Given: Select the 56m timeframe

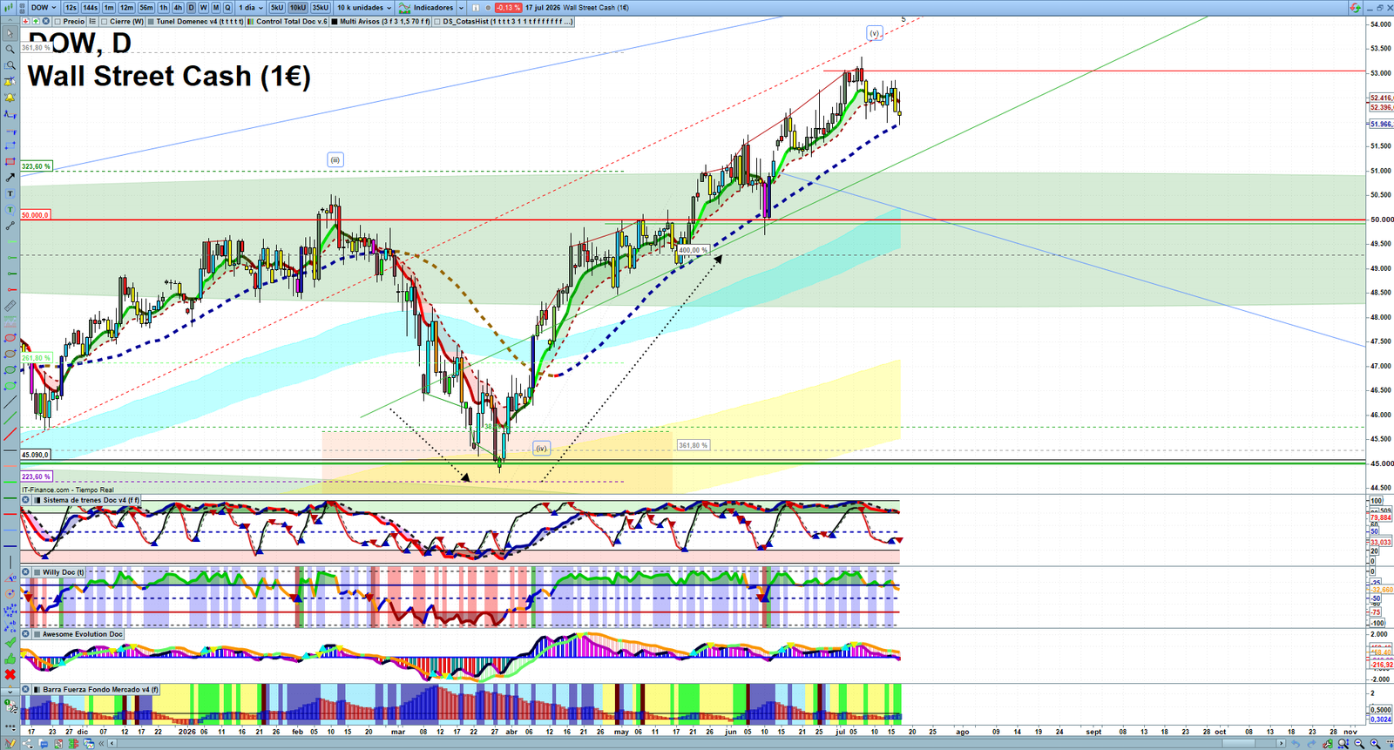Looking at the screenshot, I should 146,8.
